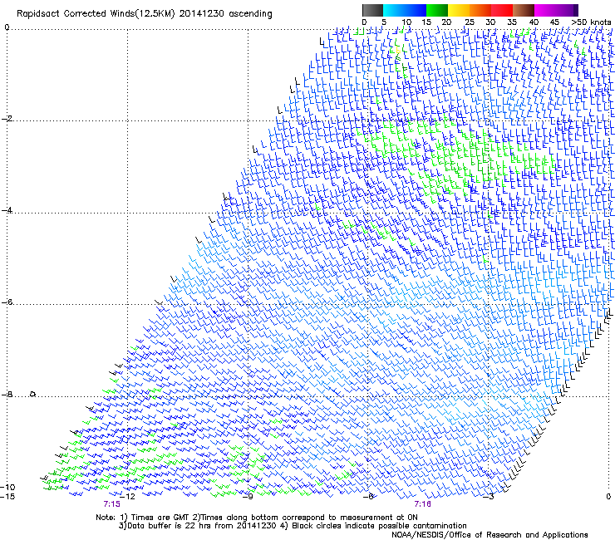Click the chart title 'Rapidscat Corrected Winds(12.5KM)'
Viewport: 615px width, 540px height.
(x=96, y=14)
